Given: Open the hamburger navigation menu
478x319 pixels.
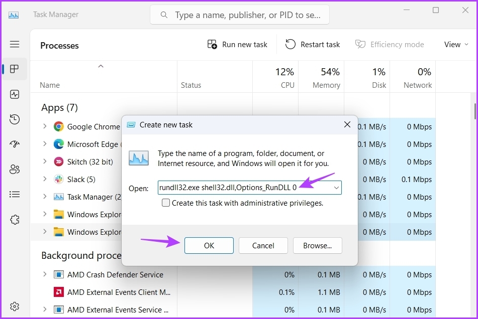Looking at the screenshot, I should (x=15, y=44).
